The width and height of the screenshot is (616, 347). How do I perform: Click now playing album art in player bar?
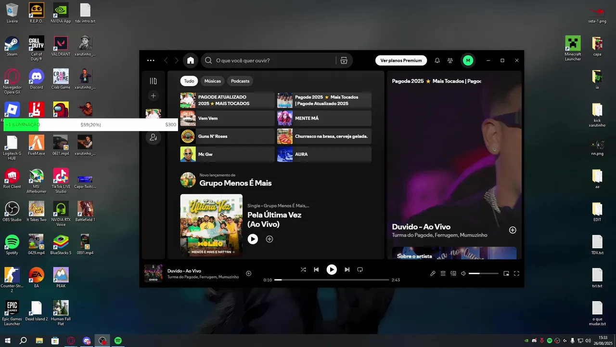click(x=153, y=273)
